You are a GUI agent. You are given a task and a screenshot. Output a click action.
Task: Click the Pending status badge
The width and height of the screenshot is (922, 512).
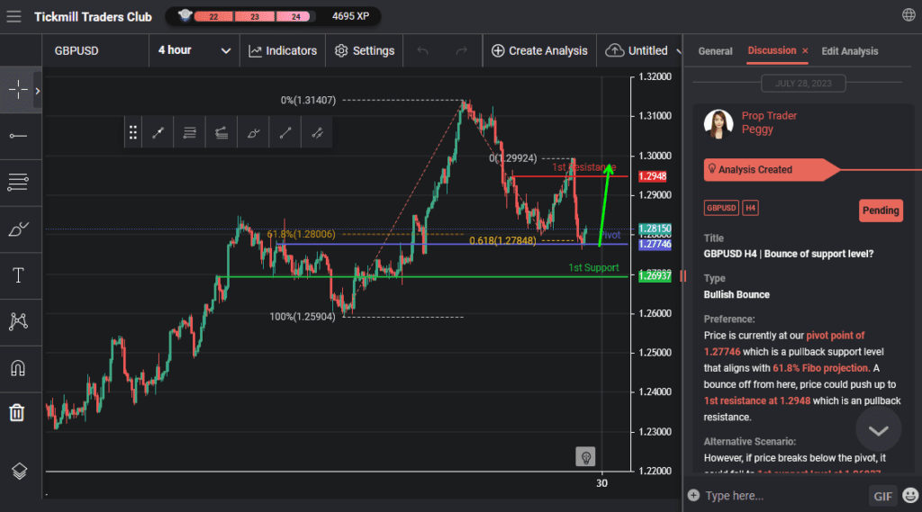(881, 211)
